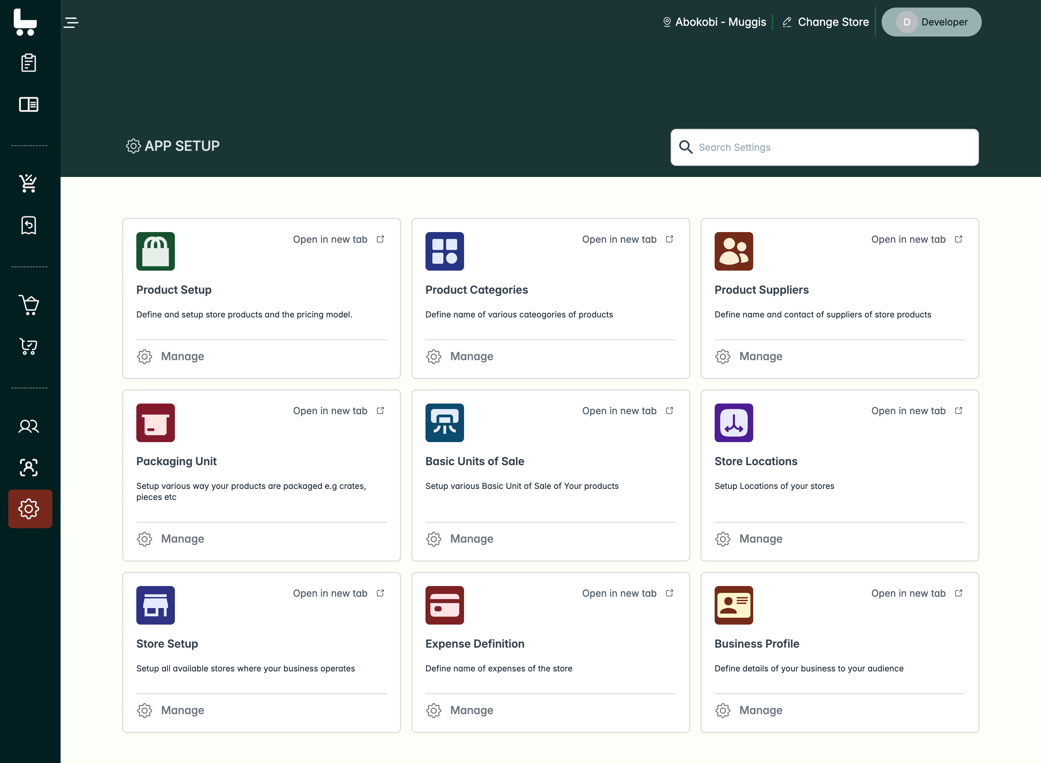Viewport: 1041px width, 763px height.
Task: Click the shopping cart logo in sidebar
Action: 25,22
